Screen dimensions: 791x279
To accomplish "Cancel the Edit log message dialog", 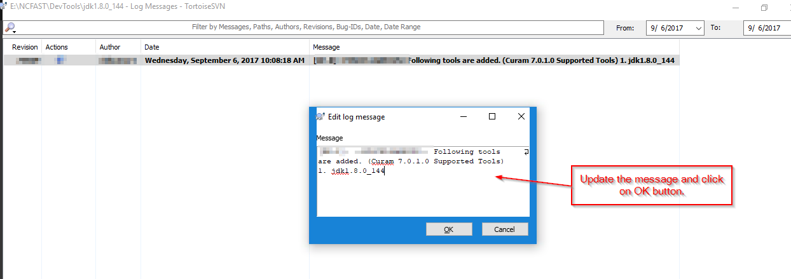I will coord(505,229).
